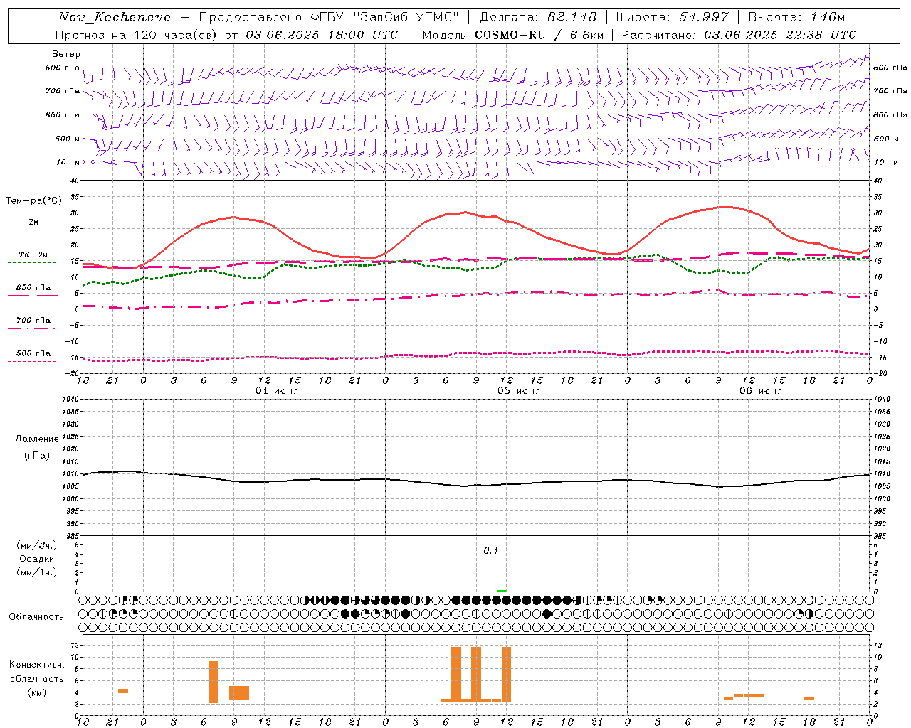This screenshot has width=911, height=728.
Task: Click the '(гПа)' pressure unit label
Action: [37, 456]
